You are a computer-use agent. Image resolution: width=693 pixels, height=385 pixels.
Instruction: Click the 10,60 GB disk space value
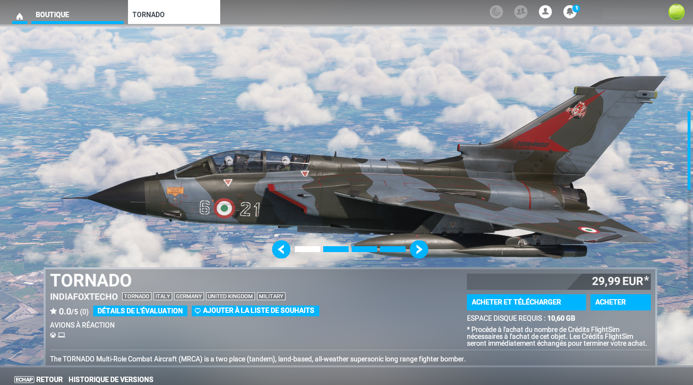[x=561, y=318]
